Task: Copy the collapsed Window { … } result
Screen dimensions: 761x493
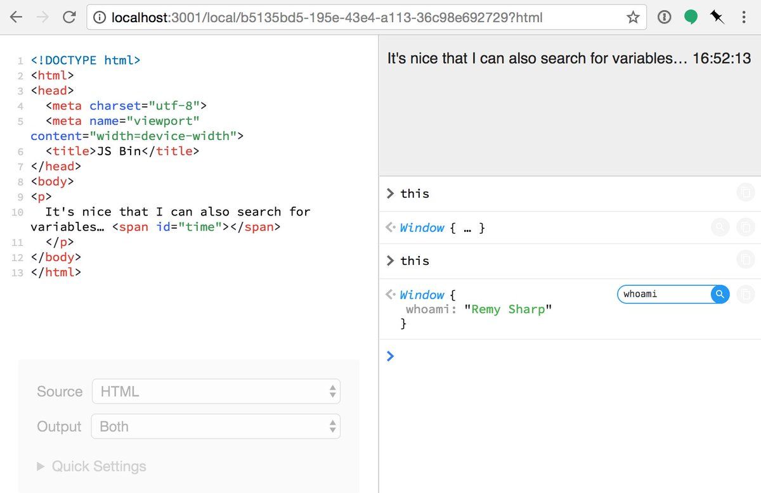Action: [x=746, y=227]
